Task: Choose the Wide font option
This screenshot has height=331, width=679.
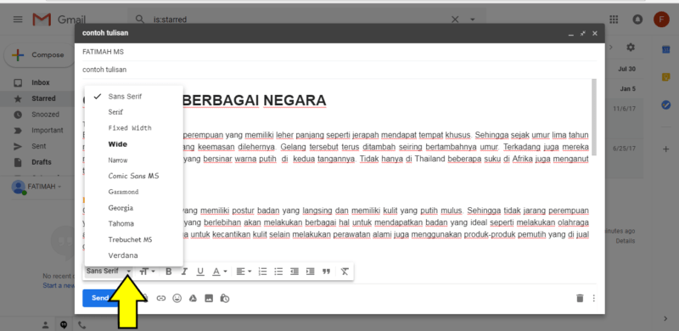Action: (134, 144)
